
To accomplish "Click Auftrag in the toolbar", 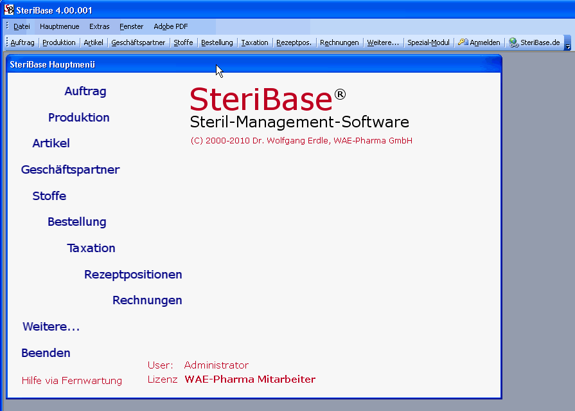I will tap(22, 42).
